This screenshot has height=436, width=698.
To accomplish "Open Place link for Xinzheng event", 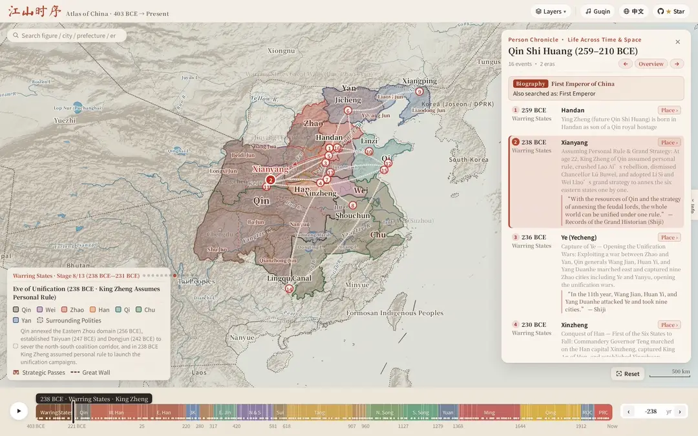I will (669, 325).
